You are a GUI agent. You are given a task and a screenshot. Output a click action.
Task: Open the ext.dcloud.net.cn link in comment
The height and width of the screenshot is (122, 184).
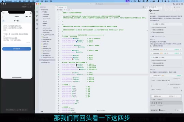(91, 16)
